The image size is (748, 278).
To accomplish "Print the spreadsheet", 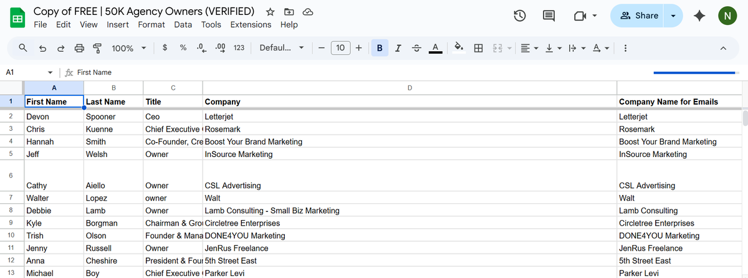I will tap(79, 48).
